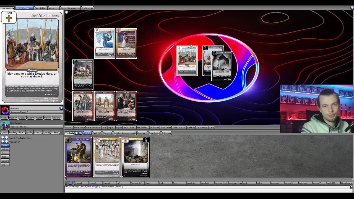Image resolution: width=354 pixels, height=199 pixels.
Task: Select Test Dummy's Deck0 pile tab
Action: point(12,132)
